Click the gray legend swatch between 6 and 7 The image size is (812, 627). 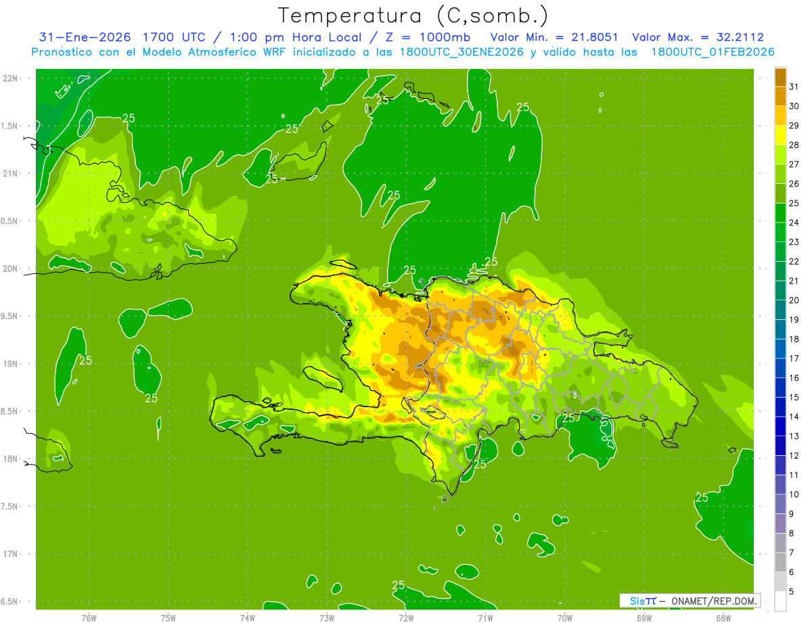[780, 562]
